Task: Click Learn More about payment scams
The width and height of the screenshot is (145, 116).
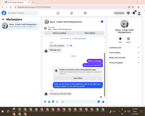Action: click(x=78, y=78)
